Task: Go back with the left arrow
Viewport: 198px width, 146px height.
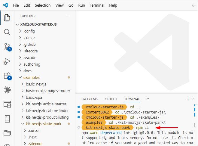Action: [x=194, y=5]
